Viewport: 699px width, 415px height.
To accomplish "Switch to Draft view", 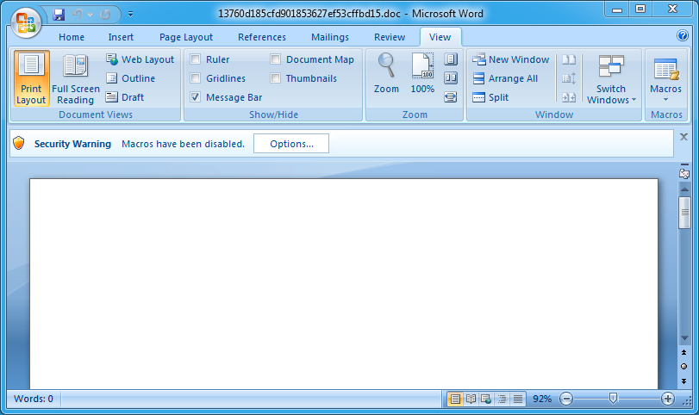I will (125, 97).
